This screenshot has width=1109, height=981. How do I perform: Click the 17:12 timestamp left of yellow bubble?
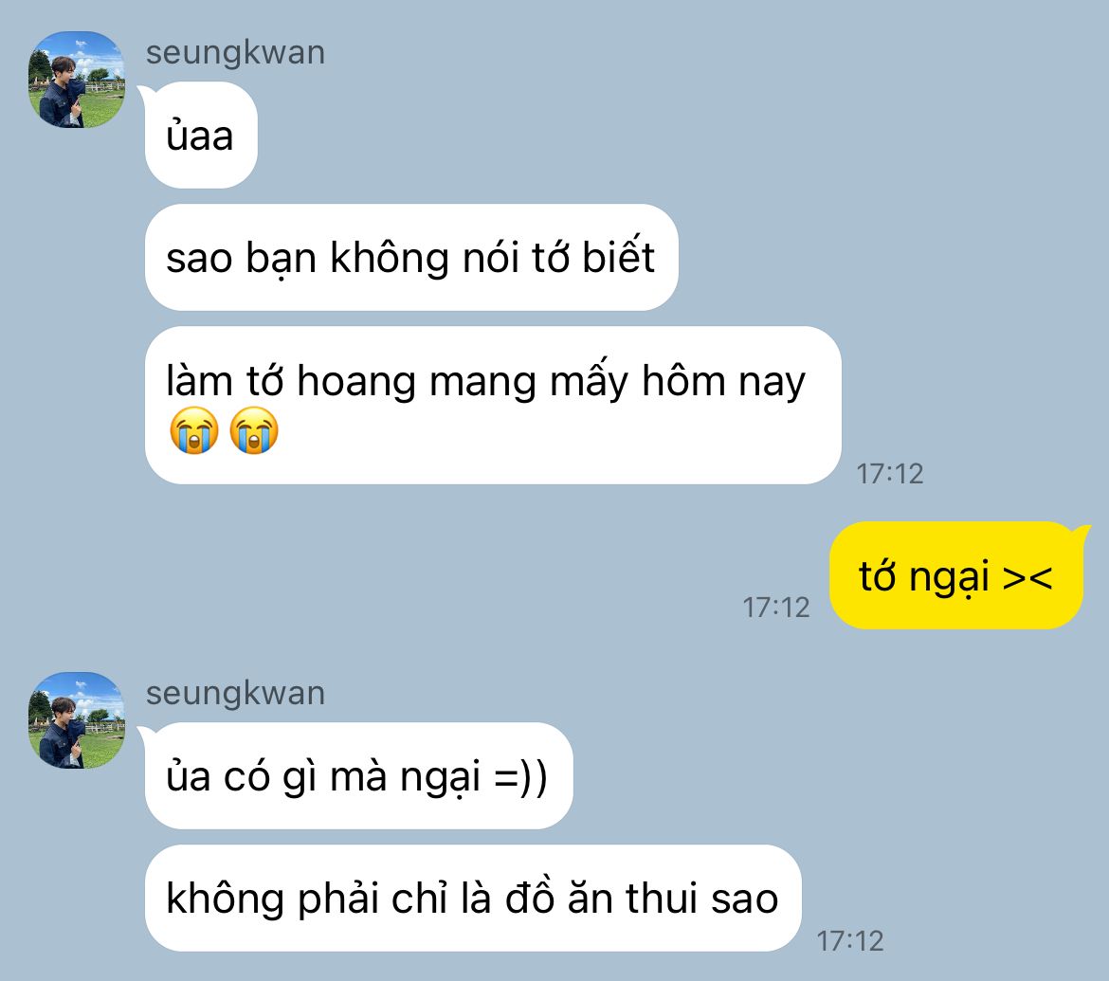point(776,608)
